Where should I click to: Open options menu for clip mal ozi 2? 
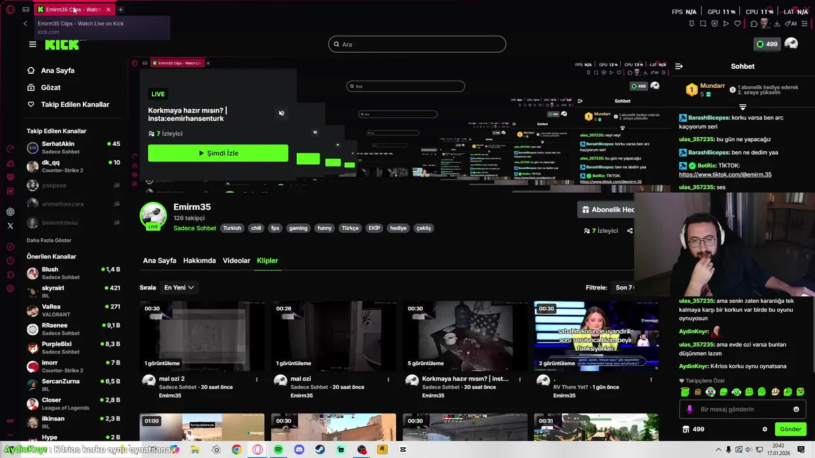(257, 380)
